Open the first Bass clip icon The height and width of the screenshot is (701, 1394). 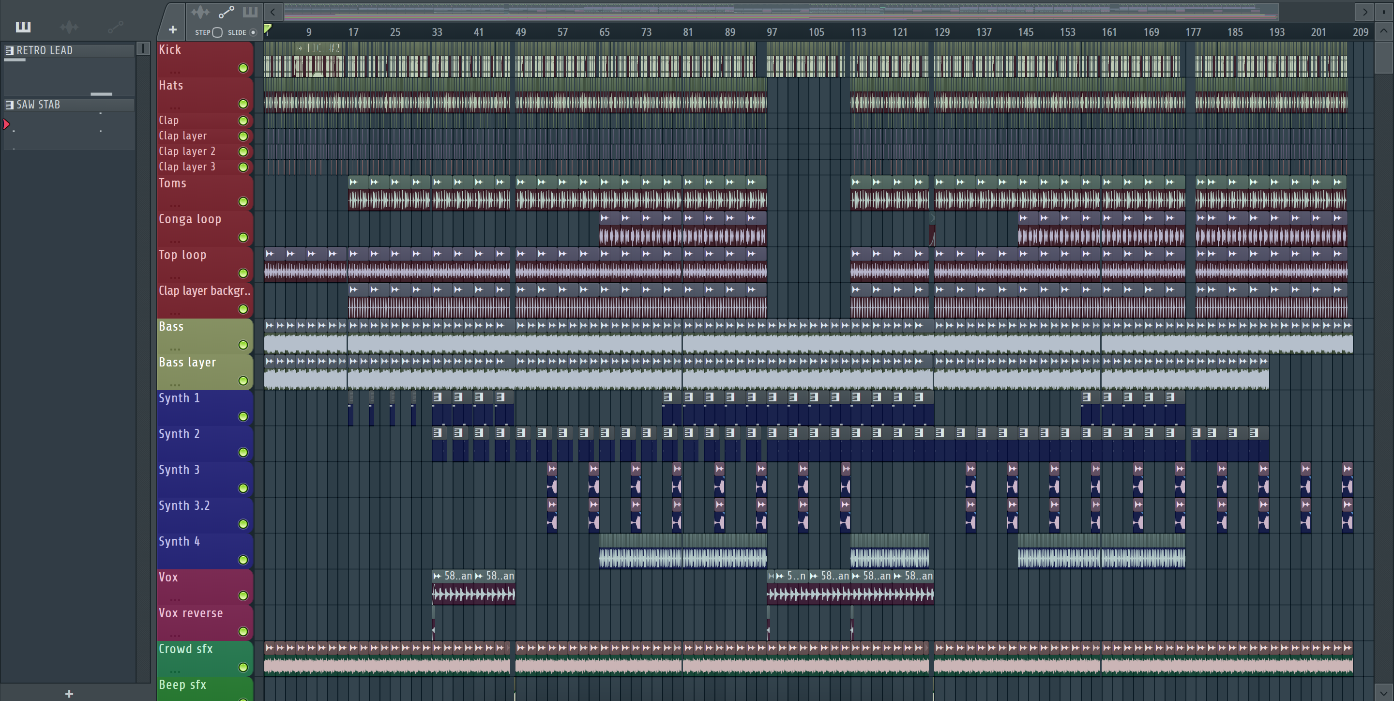click(x=269, y=325)
